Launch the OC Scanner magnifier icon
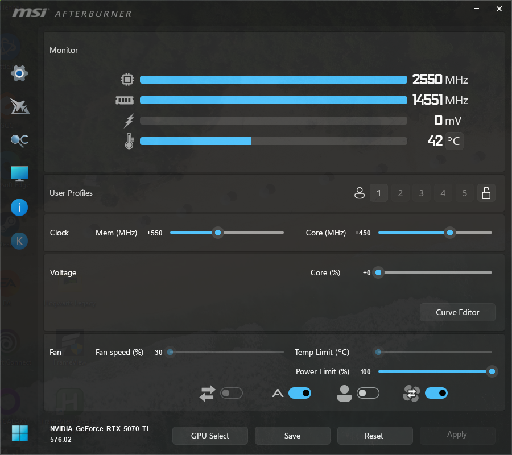 (x=19, y=140)
